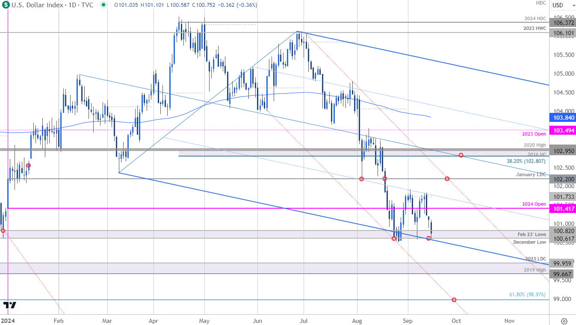Screen dimensions: 576x325
Task: Click the pink 103.494 price label
Action: 562,130
